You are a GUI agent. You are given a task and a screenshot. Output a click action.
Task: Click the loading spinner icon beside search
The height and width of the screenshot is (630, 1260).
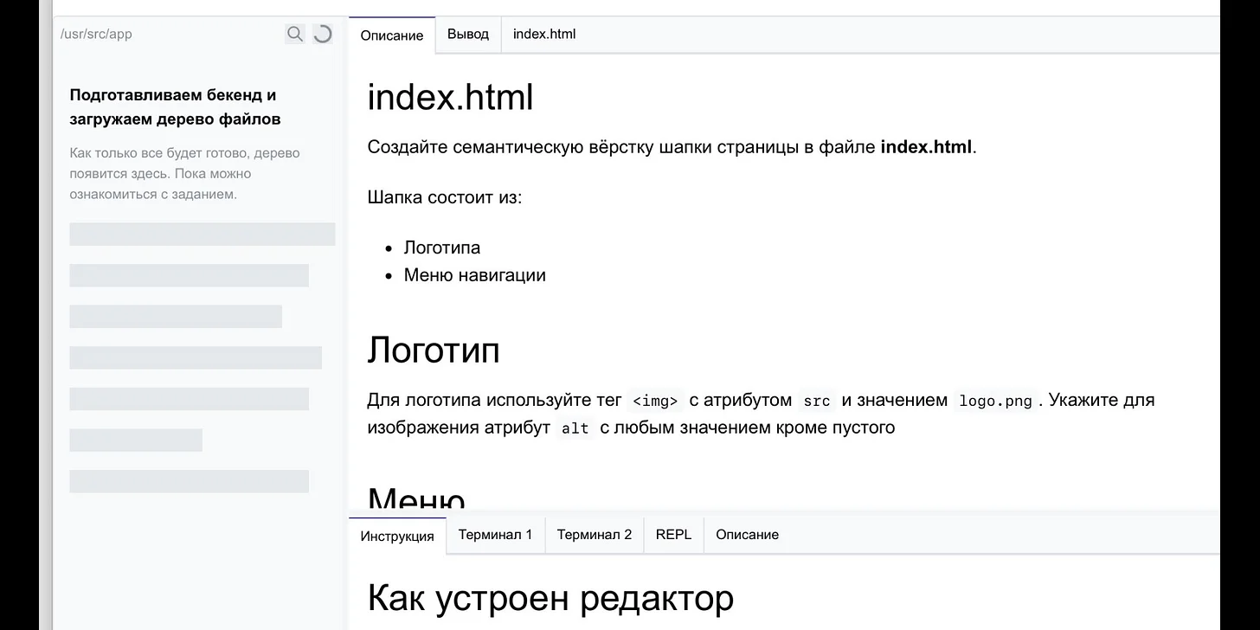(x=322, y=34)
